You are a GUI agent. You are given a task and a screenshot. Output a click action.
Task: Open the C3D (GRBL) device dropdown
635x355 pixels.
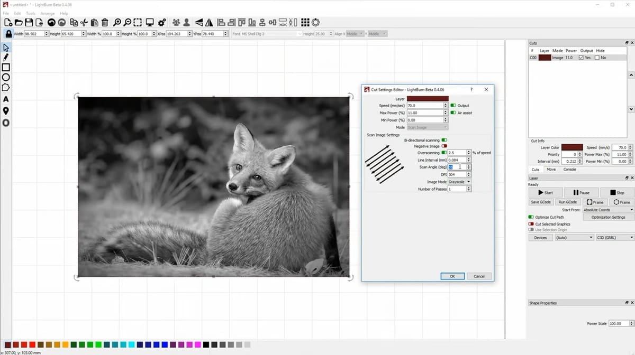(x=614, y=238)
